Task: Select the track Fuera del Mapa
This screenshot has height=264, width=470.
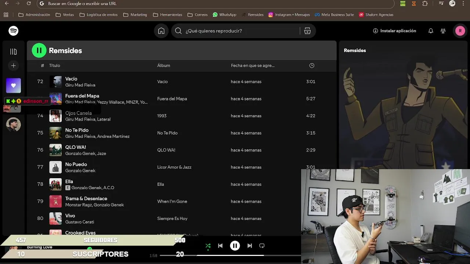Action: pos(82,96)
